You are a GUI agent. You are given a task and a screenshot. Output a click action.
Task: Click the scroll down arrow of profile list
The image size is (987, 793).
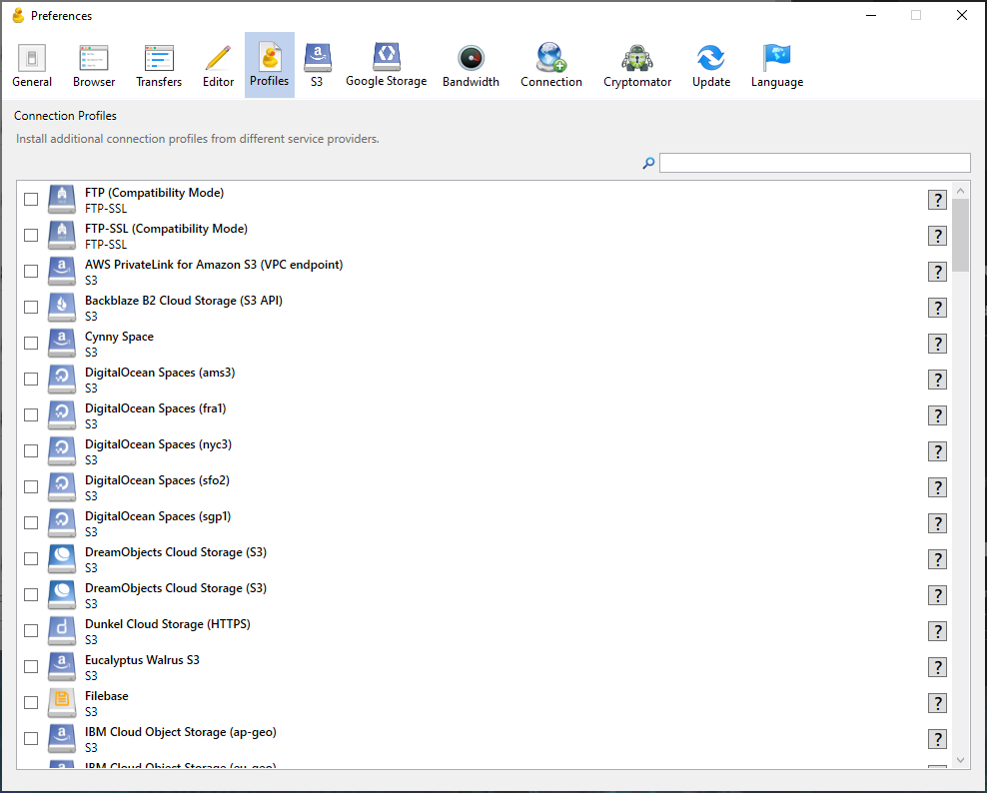[x=961, y=760]
